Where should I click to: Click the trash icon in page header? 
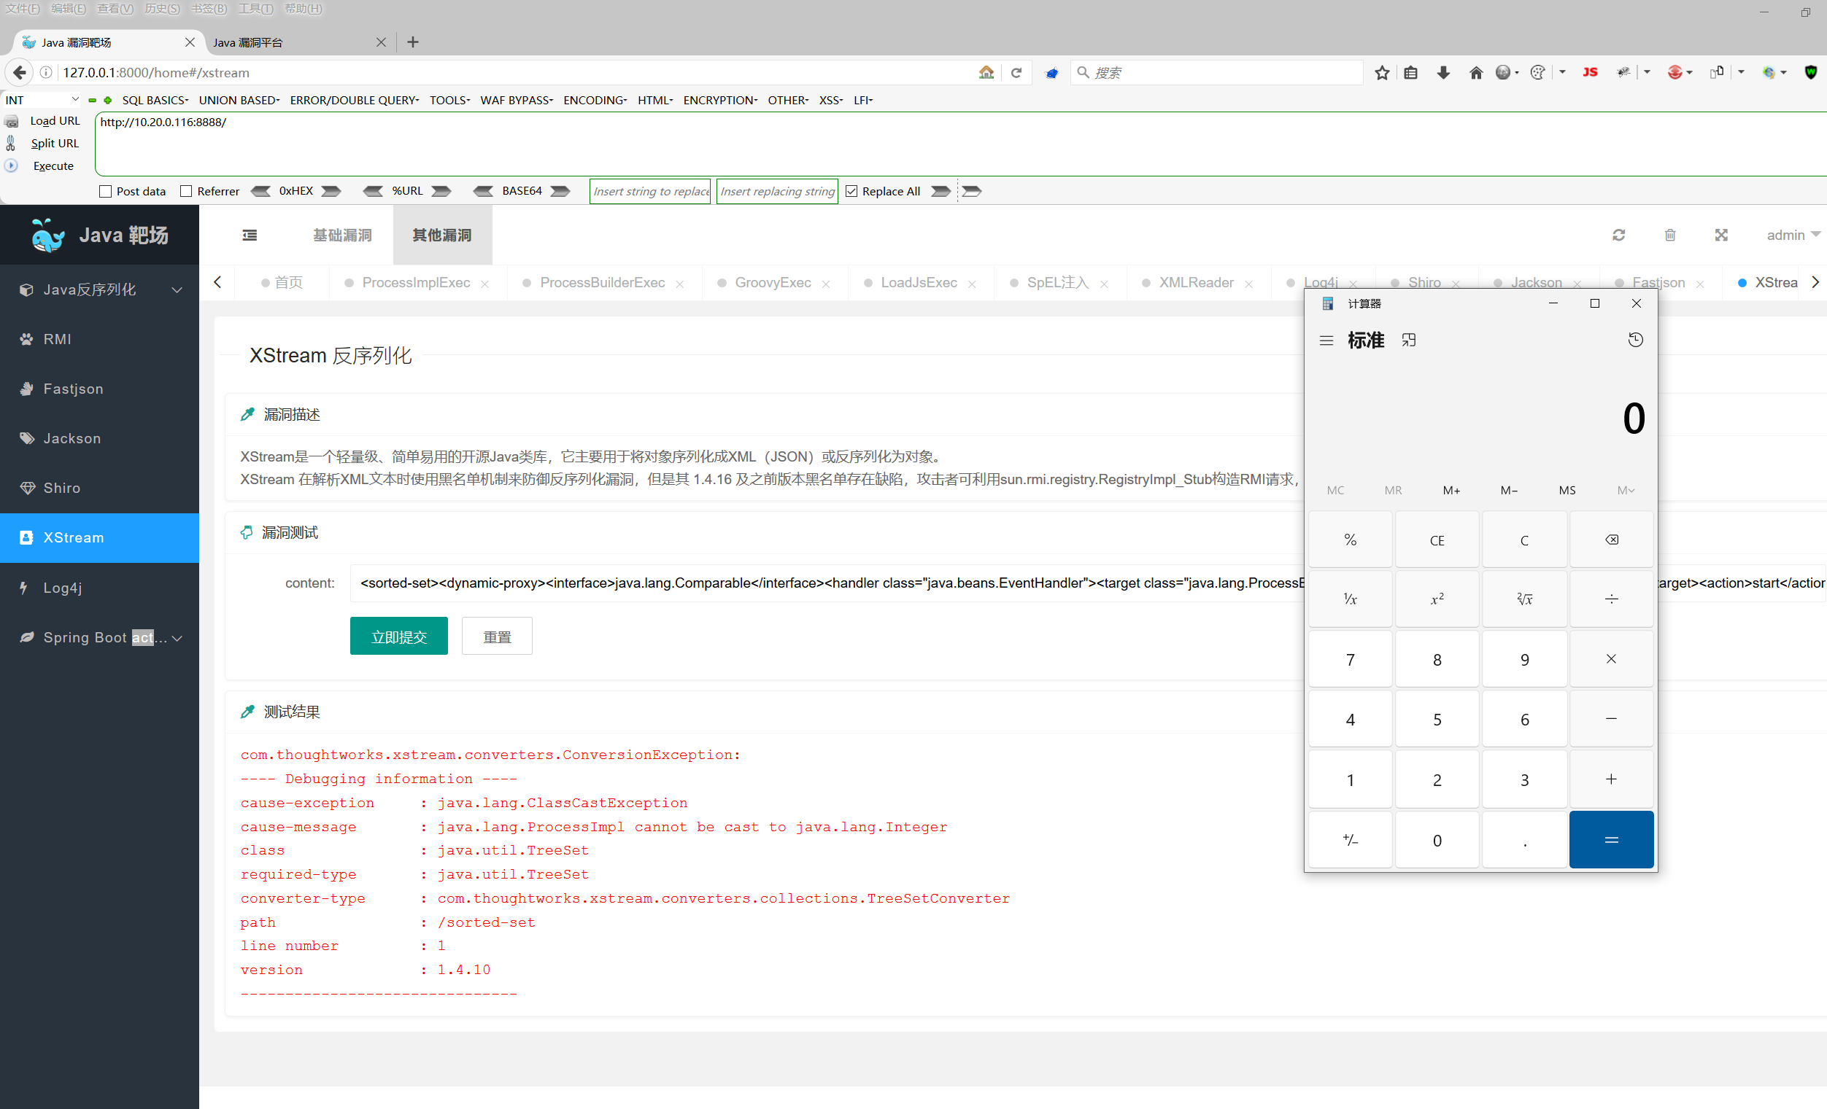(x=1669, y=235)
